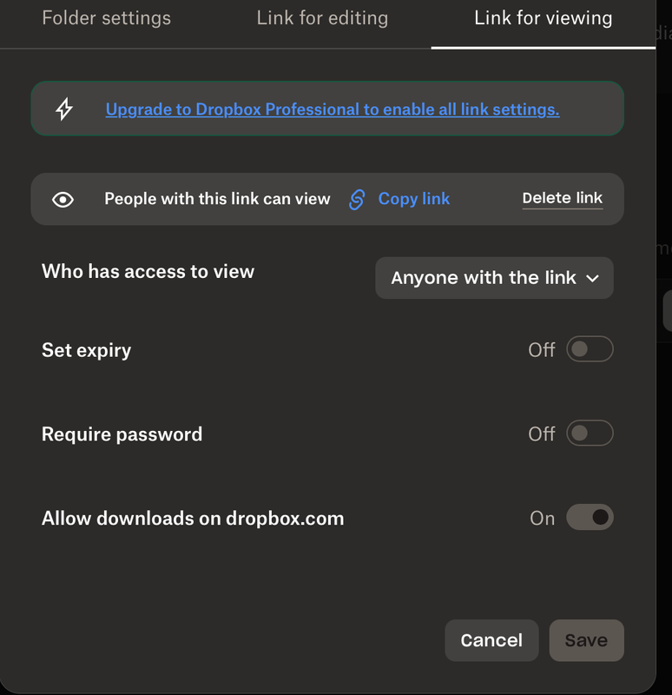This screenshot has height=695, width=672.
Task: Click Delete link
Action: (562, 198)
